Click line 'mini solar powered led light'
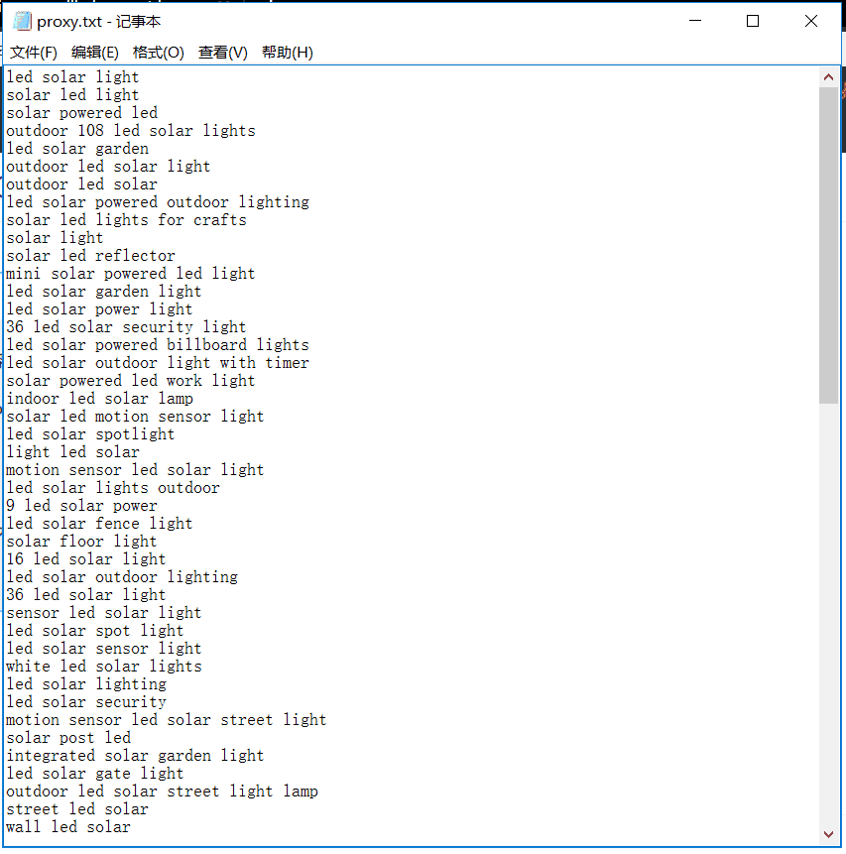The width and height of the screenshot is (846, 854). coord(131,274)
